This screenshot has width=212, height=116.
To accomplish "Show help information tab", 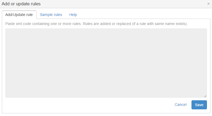I will (73, 15).
